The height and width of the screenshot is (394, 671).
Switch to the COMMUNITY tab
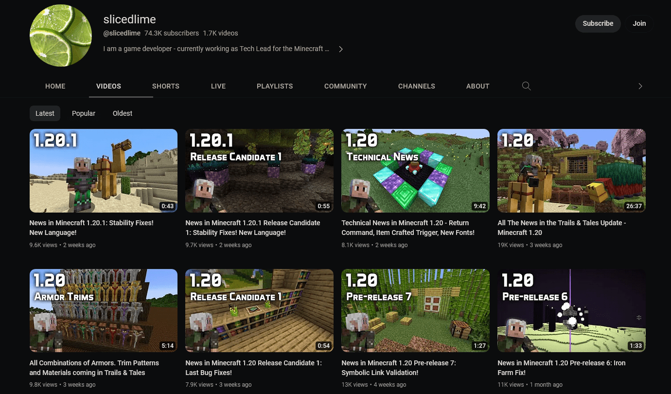point(346,86)
